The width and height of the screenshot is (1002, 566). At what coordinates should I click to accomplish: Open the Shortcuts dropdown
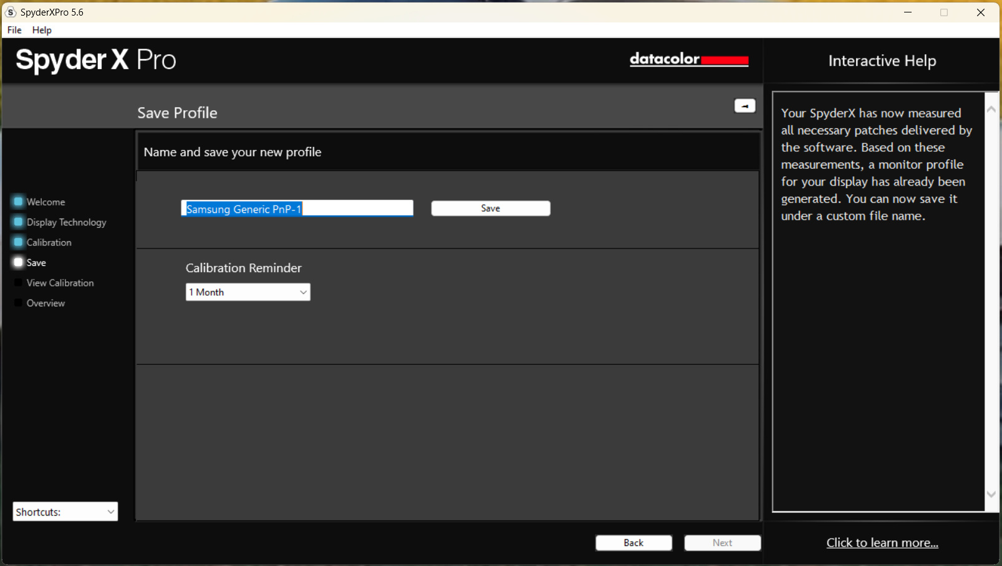pos(65,512)
